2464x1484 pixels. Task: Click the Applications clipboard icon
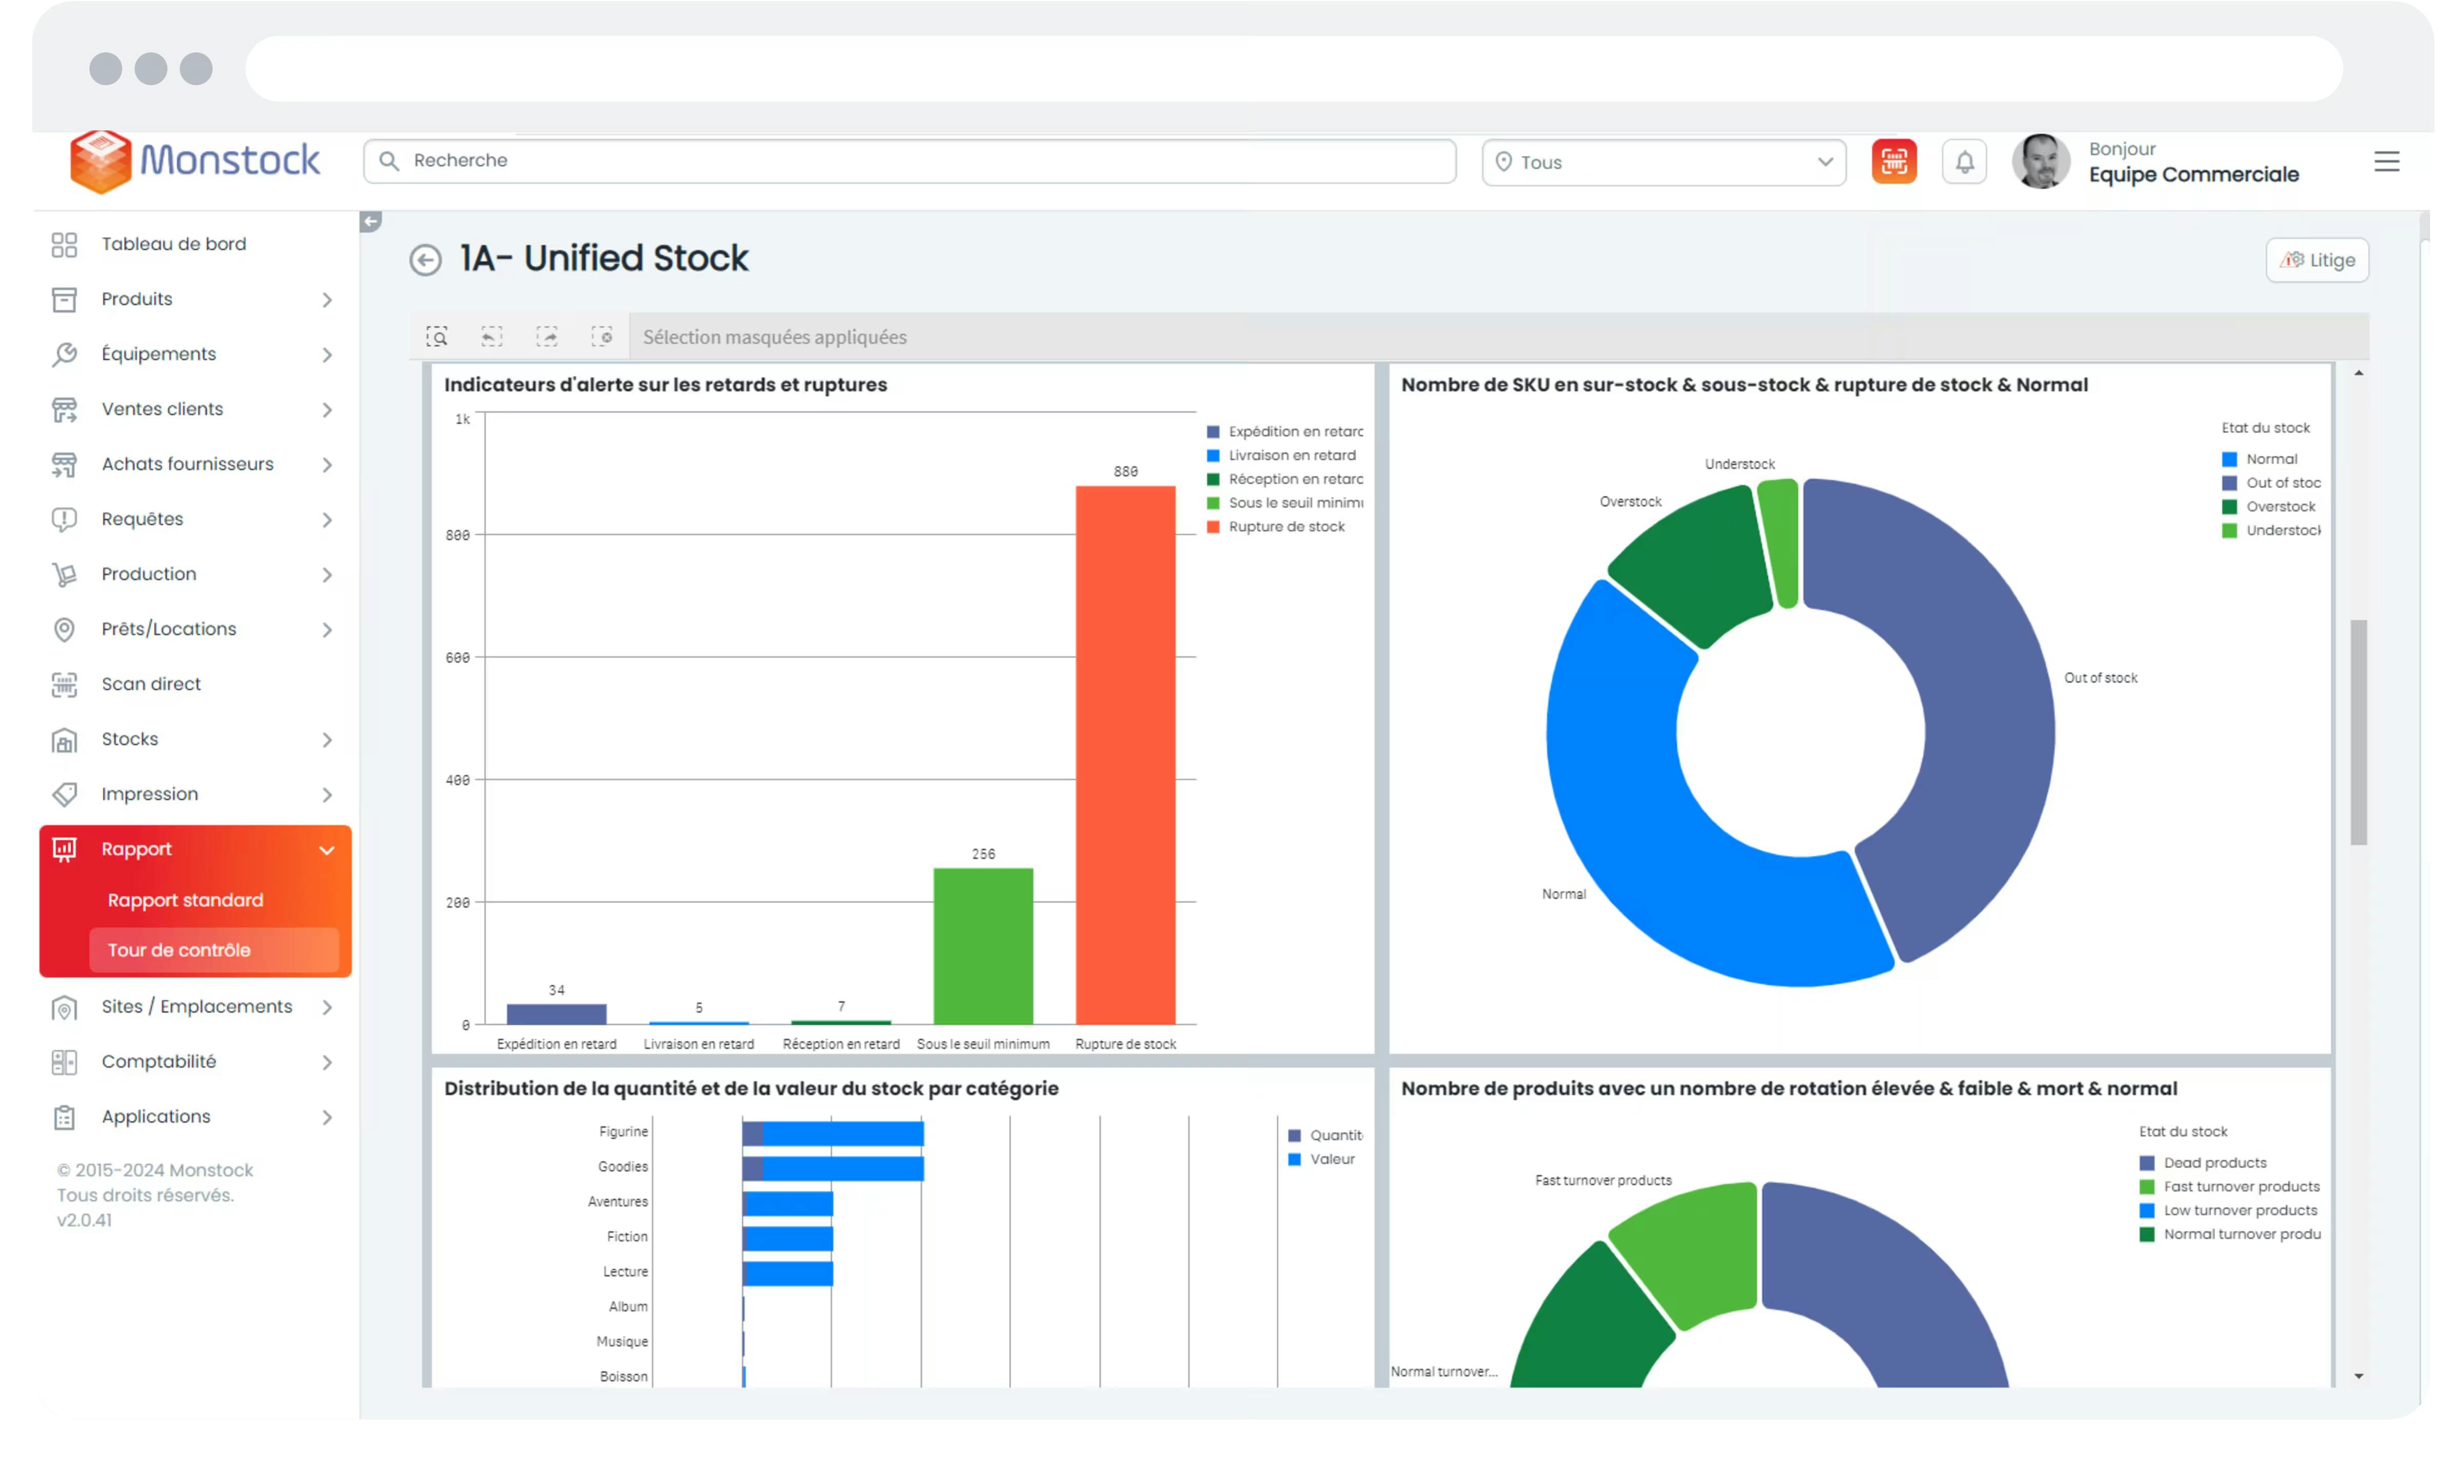tap(64, 1117)
